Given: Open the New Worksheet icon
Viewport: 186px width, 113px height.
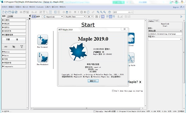Looking at the screenshot, I should [x=43, y=57].
